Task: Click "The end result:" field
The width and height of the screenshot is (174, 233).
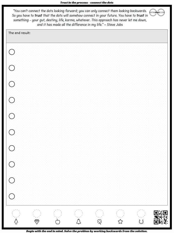Action: [87, 36]
